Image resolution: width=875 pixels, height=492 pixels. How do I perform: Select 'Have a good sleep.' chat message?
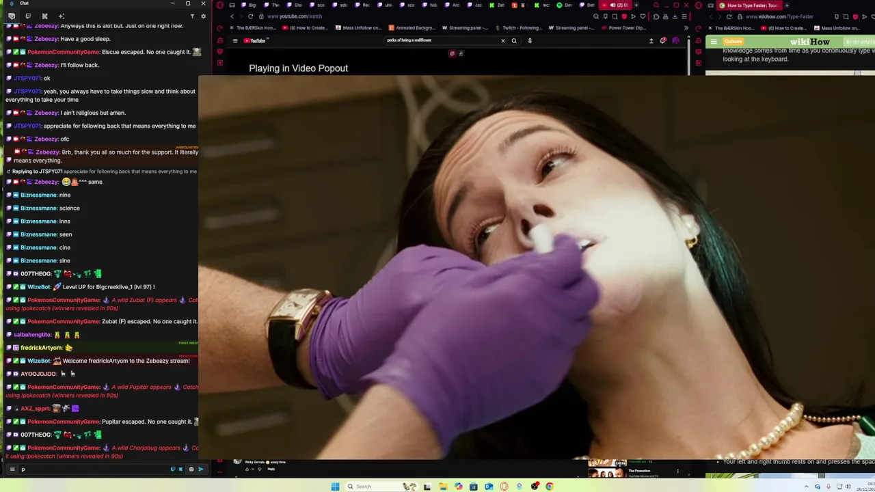tap(85, 39)
